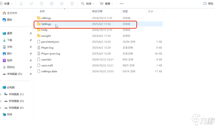Open Gallery (图库) in sidebar
The height and width of the screenshot is (126, 215).
tap(8, 20)
